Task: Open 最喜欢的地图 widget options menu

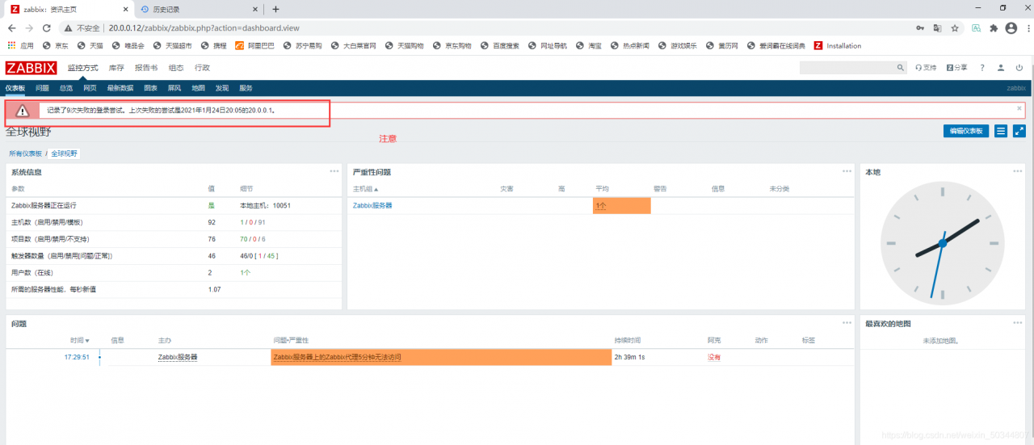Action: tap(1018, 323)
